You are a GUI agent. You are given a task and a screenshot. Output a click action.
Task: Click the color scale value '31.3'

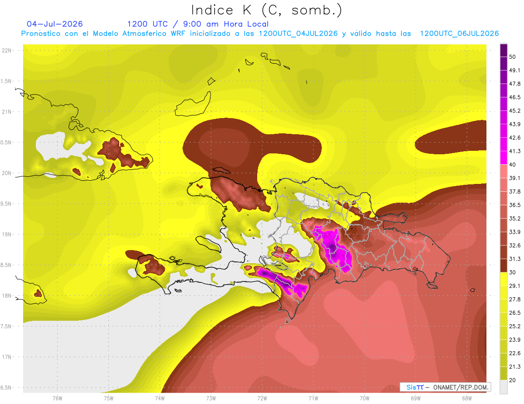pyautogui.click(x=515, y=259)
